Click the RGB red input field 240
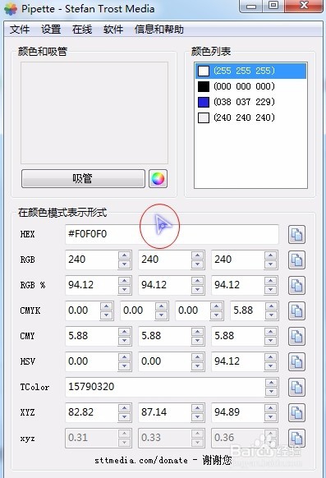Screen dimensions: 326x478 coord(92,260)
